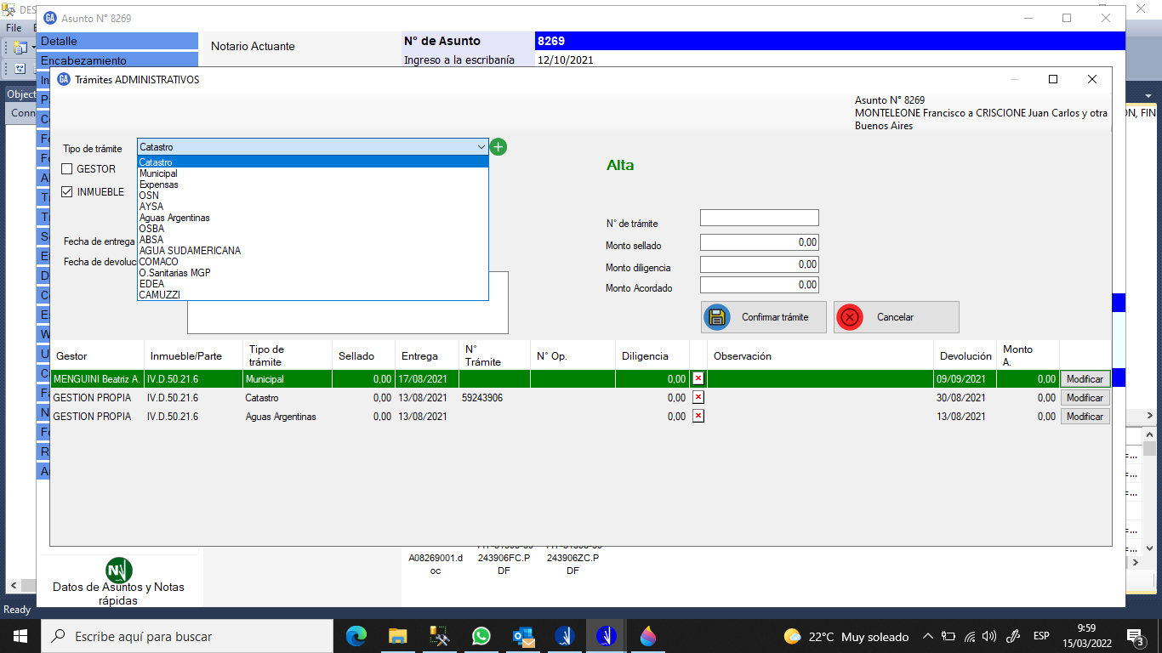Open the notification center icon
The image size is (1162, 653).
[x=1134, y=635]
